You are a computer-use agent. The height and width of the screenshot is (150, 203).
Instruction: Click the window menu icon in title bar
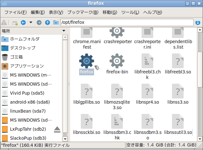coord(4,3)
